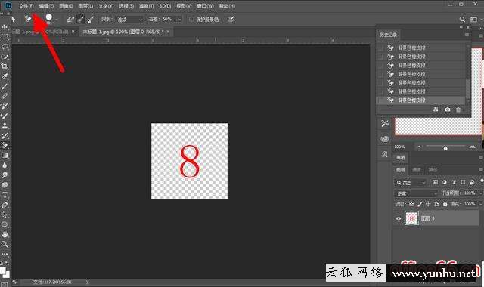Viewport: 484px width, 287px height.
Task: Filter layers by adjustment layers icon
Action: coord(445,182)
